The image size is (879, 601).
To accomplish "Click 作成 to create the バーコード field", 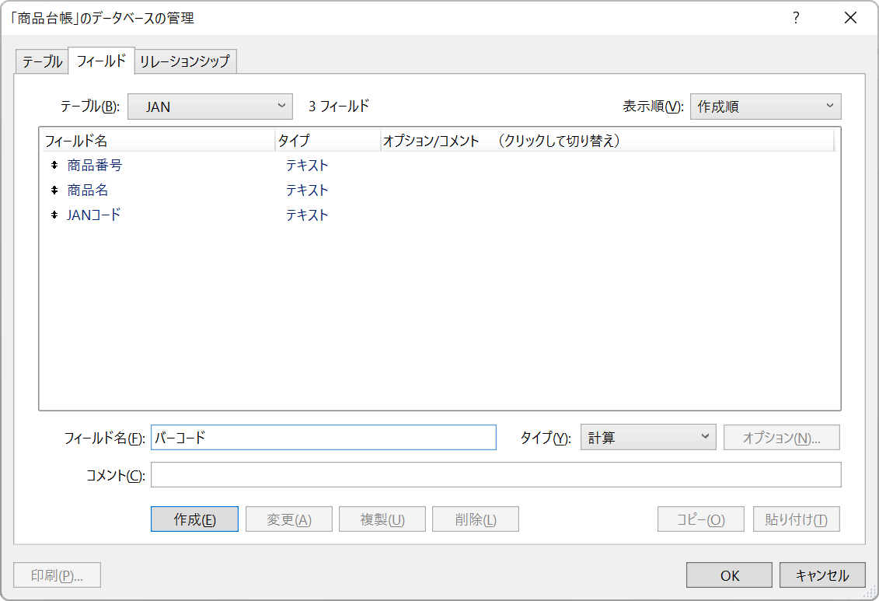I will 194,519.
